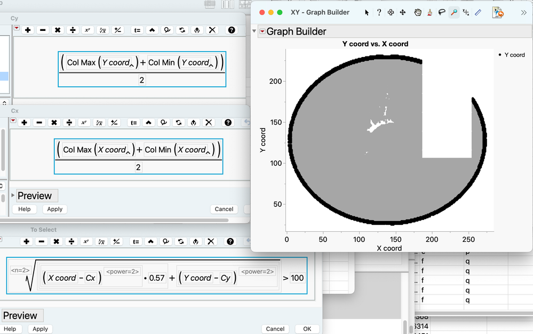Click the multiply button in Cx formula toolbar

(54, 123)
